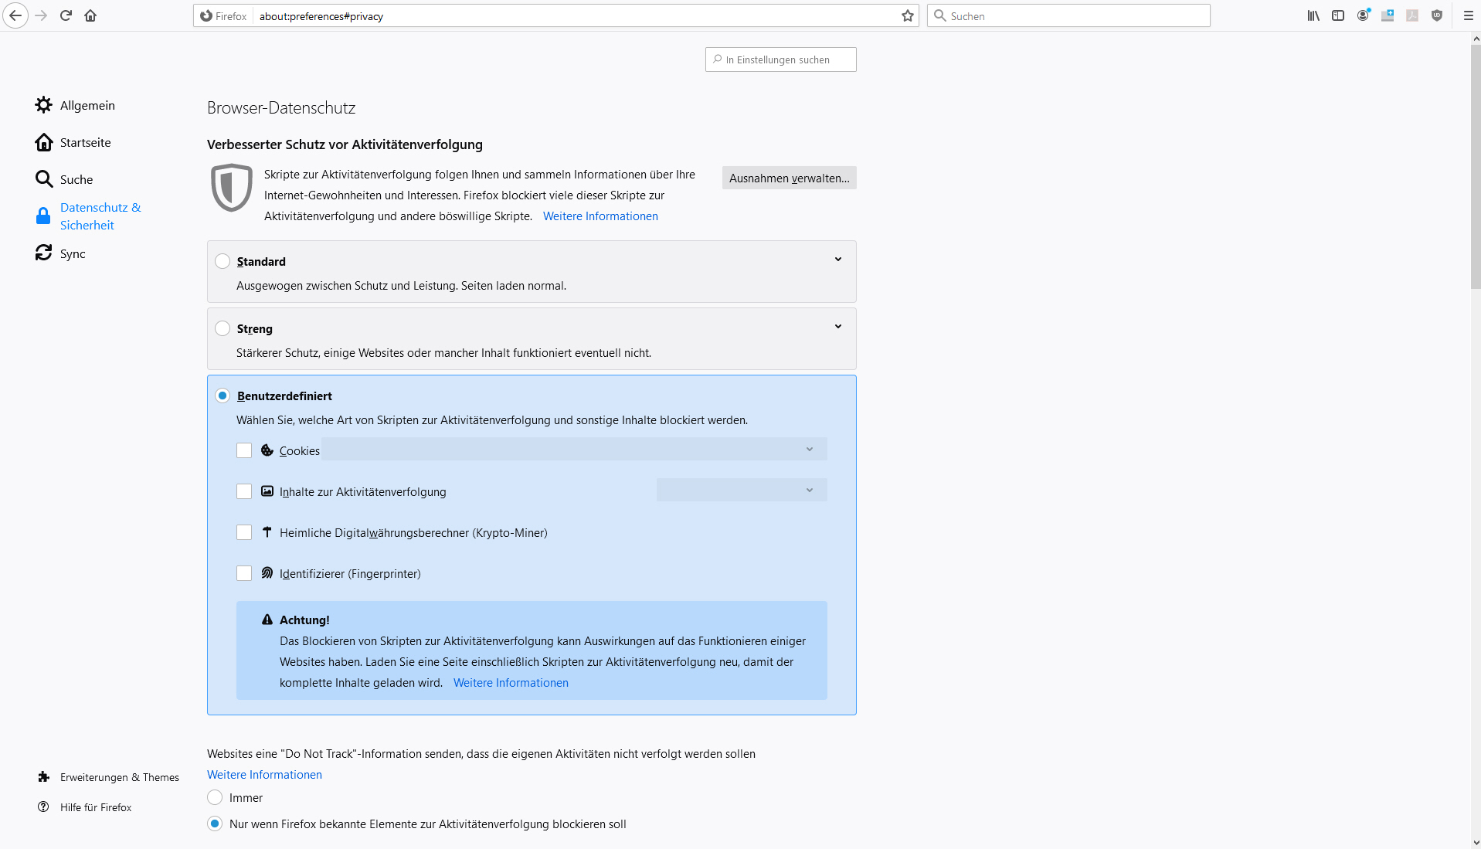The height and width of the screenshot is (849, 1481).
Task: Check the Krypto-Miner blocking option
Action: click(x=244, y=532)
